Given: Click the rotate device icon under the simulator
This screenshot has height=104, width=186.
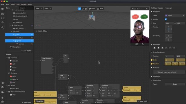Looking at the screenshot, I should (143, 44).
